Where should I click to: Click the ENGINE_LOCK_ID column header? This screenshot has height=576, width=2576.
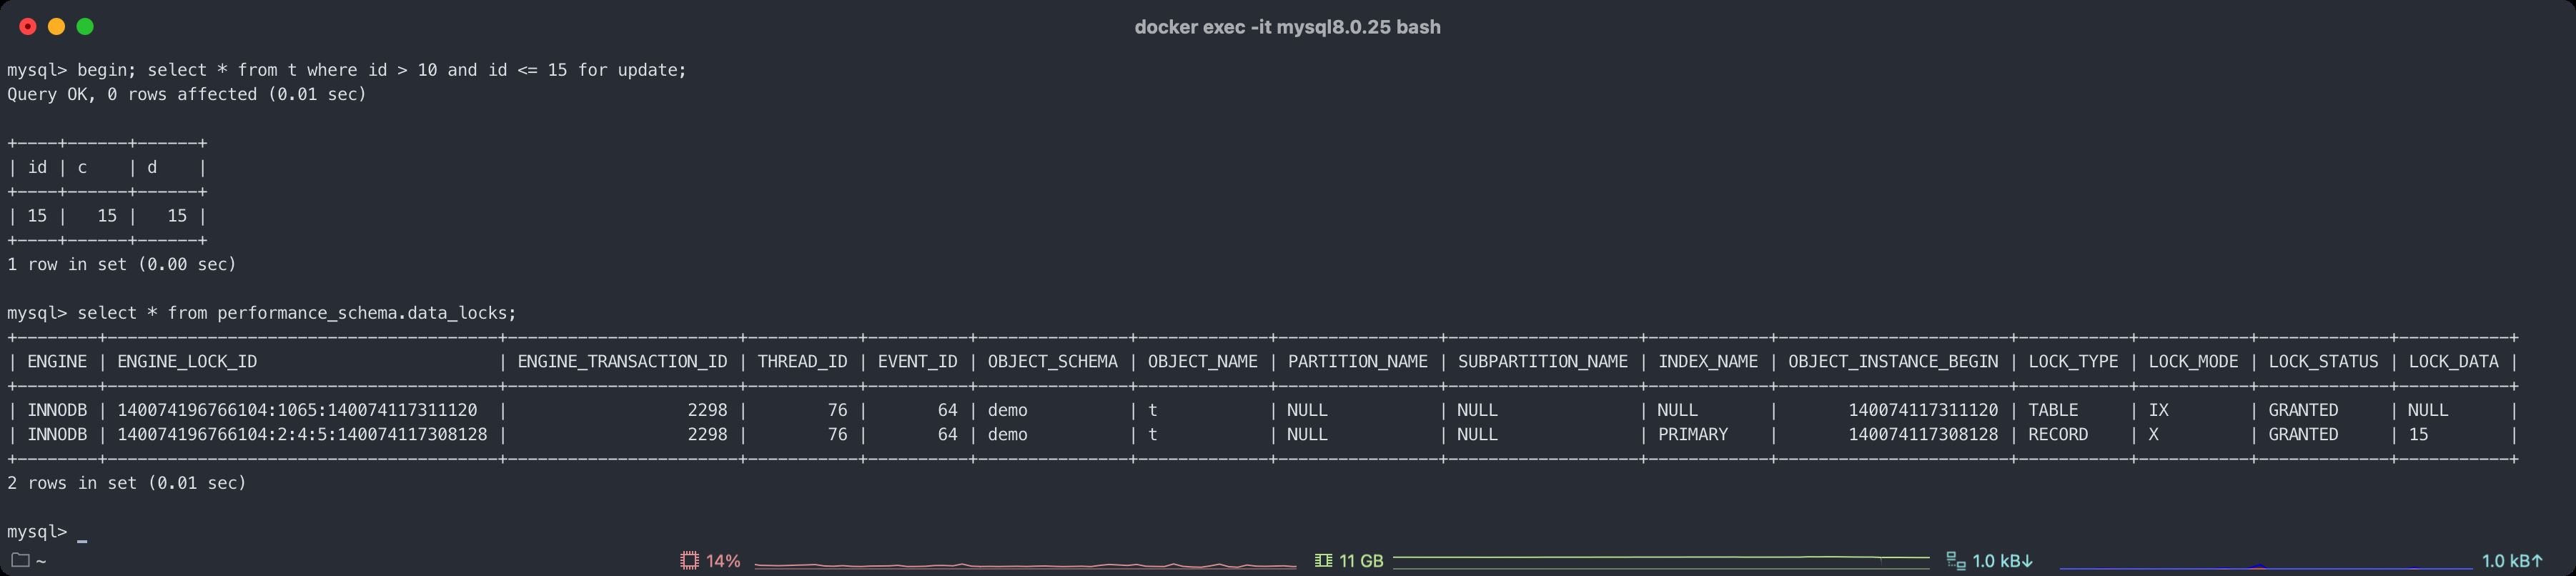click(187, 362)
